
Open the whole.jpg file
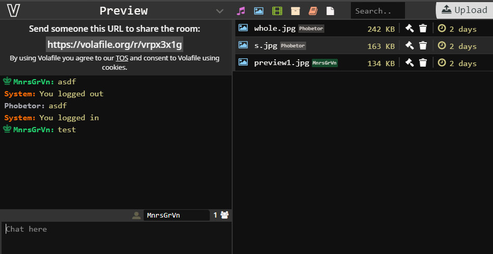(x=275, y=29)
